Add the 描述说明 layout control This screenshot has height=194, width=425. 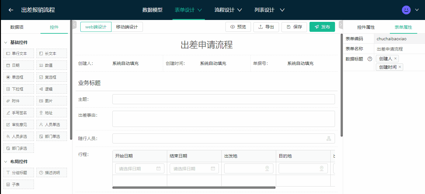pyautogui.click(x=52, y=172)
